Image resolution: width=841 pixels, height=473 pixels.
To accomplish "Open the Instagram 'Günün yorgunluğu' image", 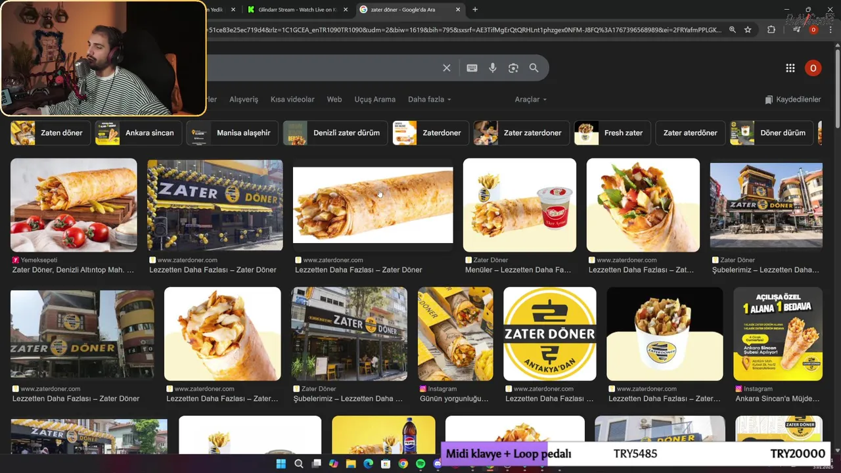I will pyautogui.click(x=455, y=334).
